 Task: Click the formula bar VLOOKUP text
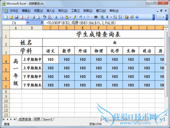point(81,23)
